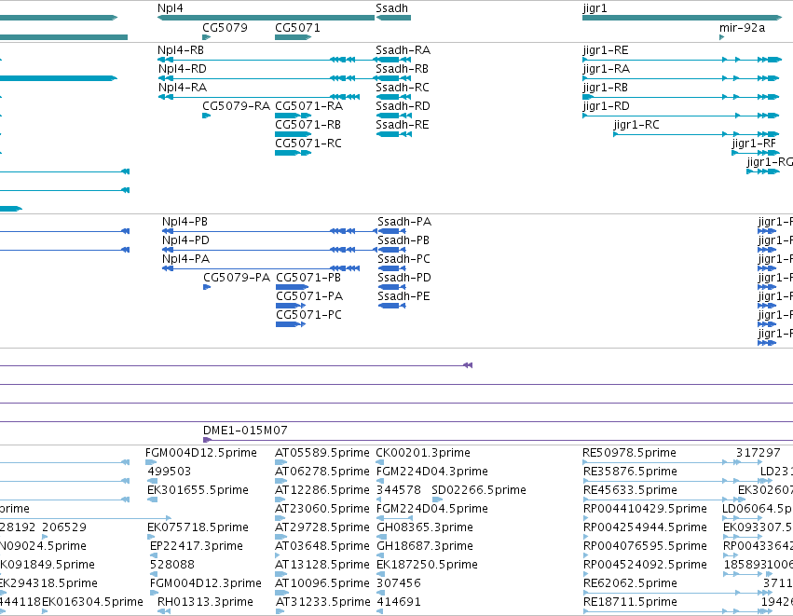Click the FGM004D12.5prime EST
The width and height of the screenshot is (793, 616).
201,453
